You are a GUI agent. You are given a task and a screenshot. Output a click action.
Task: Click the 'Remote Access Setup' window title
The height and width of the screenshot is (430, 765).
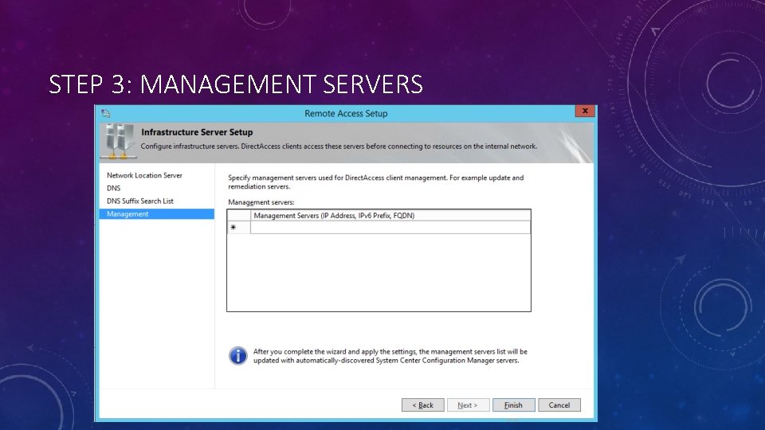[x=346, y=114]
